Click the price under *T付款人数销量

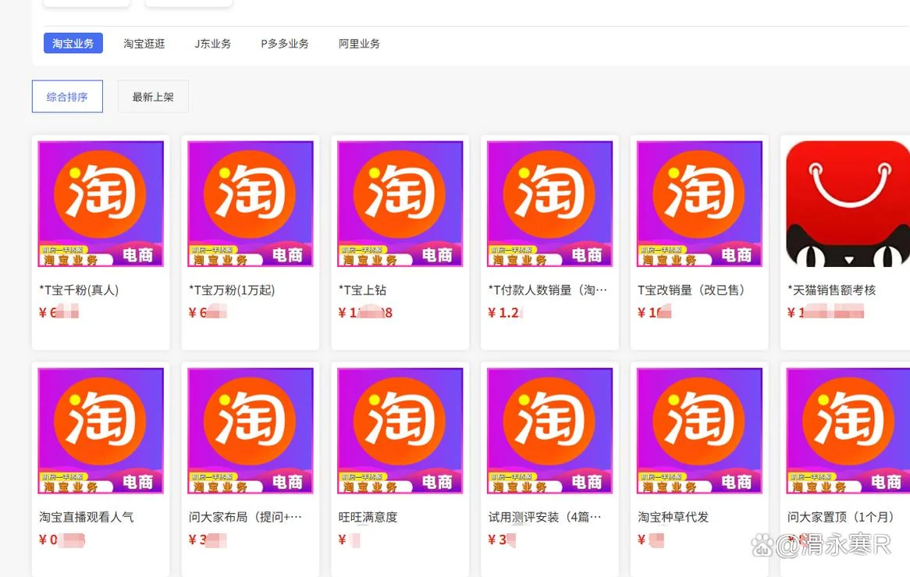coord(506,313)
